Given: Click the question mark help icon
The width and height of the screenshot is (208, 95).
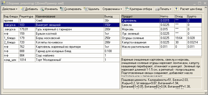Looking at the screenshot, I should [x=176, y=9].
